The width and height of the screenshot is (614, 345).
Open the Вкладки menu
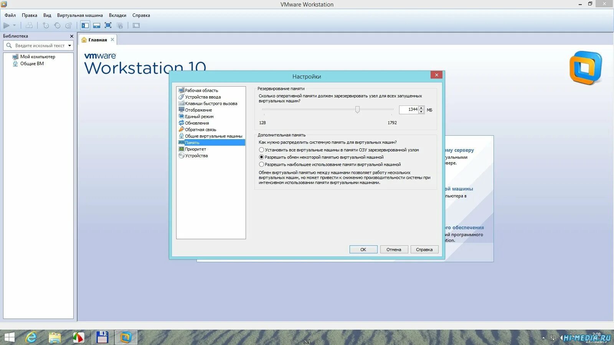pyautogui.click(x=117, y=15)
